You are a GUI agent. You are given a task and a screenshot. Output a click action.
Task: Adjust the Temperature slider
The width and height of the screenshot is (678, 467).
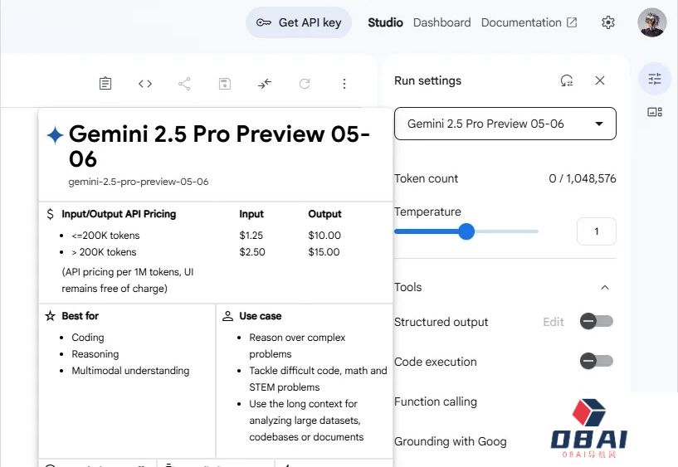pos(466,231)
